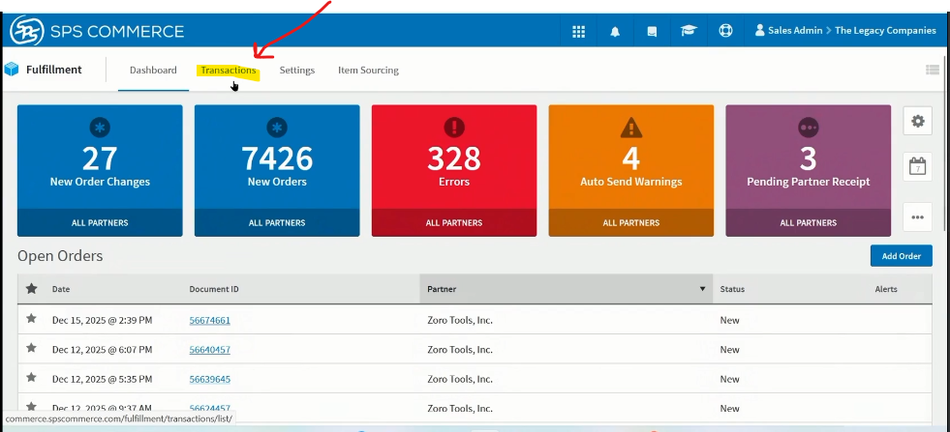Star the order 56640457 row
The image size is (950, 432).
[32, 348]
